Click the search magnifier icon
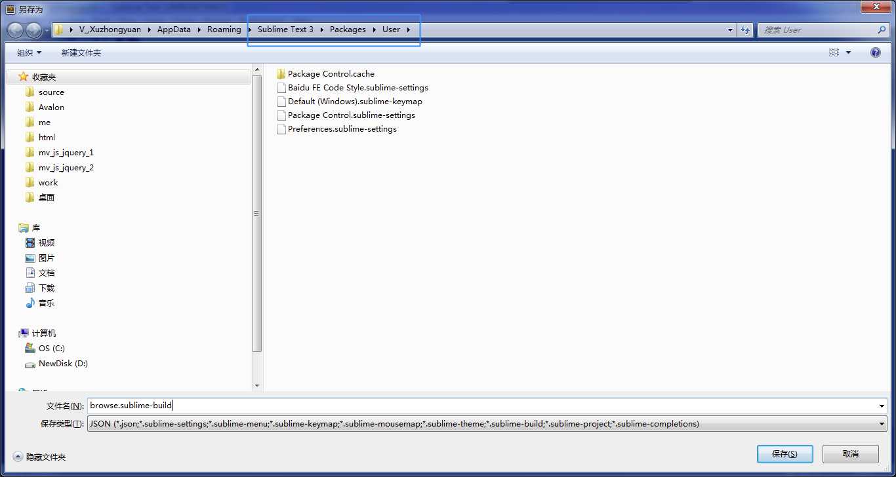This screenshot has height=477, width=896. pos(881,29)
